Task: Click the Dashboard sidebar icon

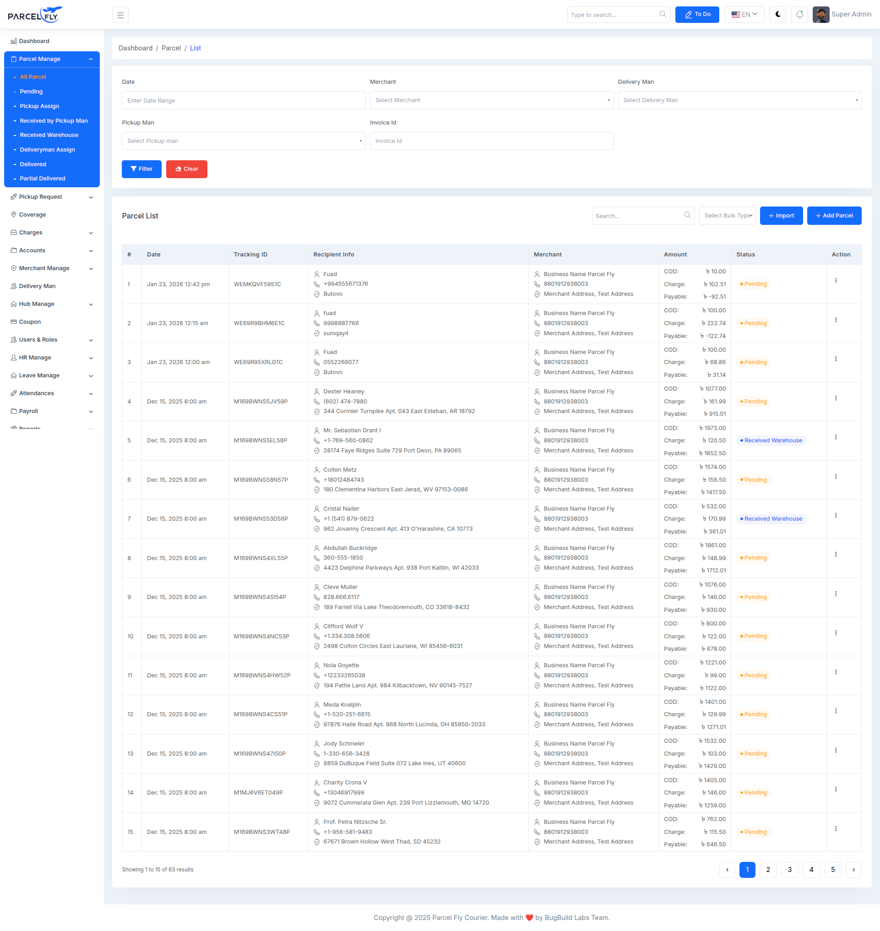Action: pyautogui.click(x=14, y=41)
